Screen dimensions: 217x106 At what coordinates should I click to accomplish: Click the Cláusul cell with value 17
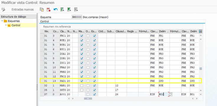(121, 90)
